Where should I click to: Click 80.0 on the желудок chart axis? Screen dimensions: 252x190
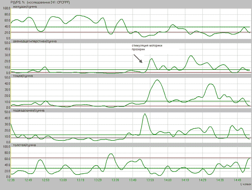pyautogui.click(x=7, y=14)
